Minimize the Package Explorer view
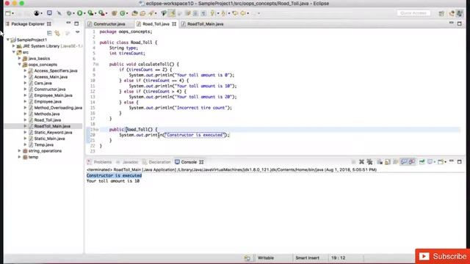 coord(68,23)
